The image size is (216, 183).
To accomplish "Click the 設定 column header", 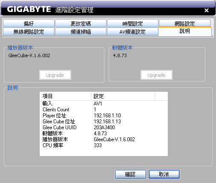I will click(x=123, y=96).
